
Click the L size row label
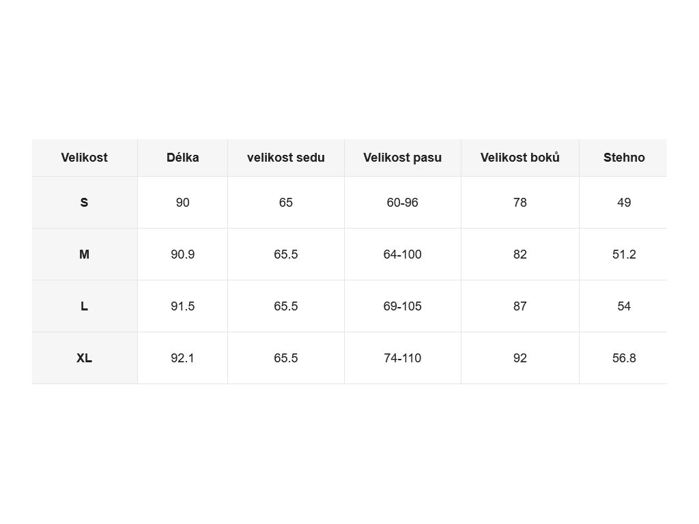point(84,306)
